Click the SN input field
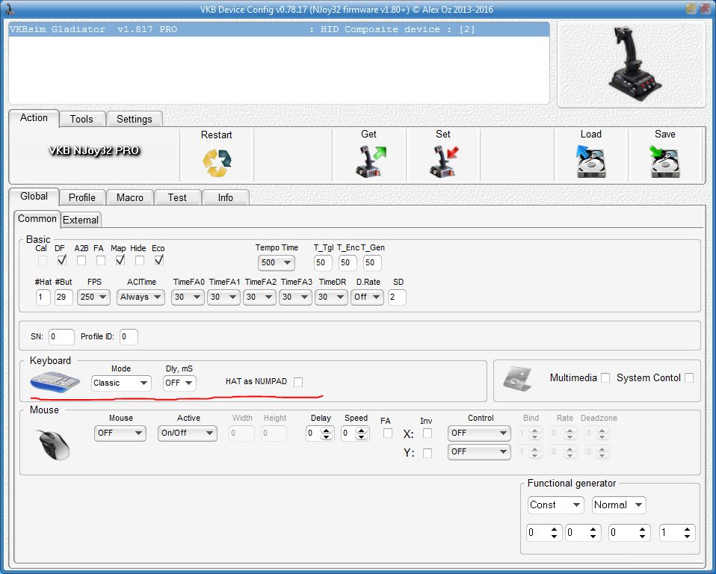 61,337
